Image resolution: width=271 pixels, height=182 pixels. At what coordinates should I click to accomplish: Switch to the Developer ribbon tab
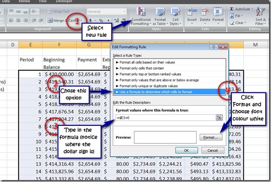64,1
